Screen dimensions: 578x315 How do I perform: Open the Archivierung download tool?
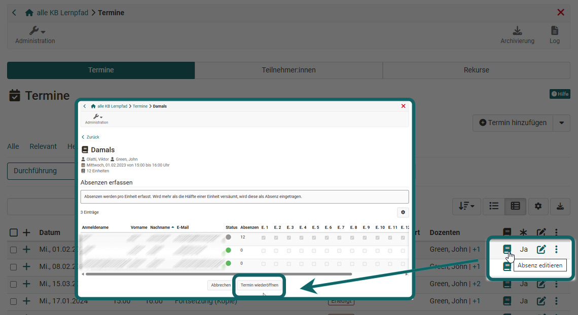coord(517,35)
